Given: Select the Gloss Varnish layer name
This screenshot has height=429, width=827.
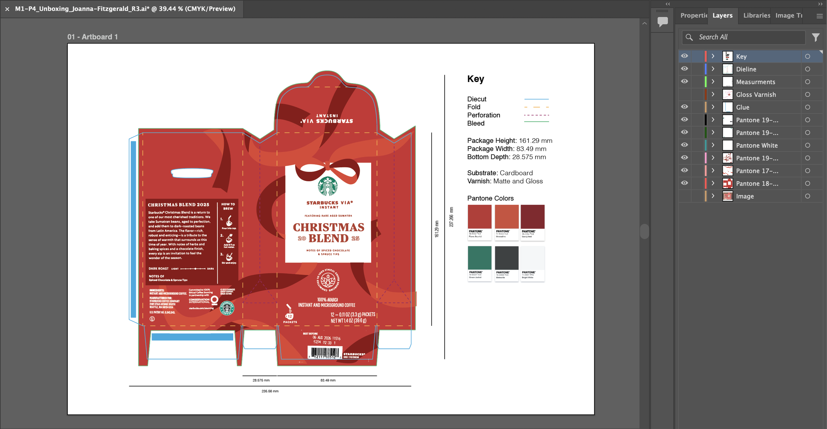Looking at the screenshot, I should click(756, 95).
